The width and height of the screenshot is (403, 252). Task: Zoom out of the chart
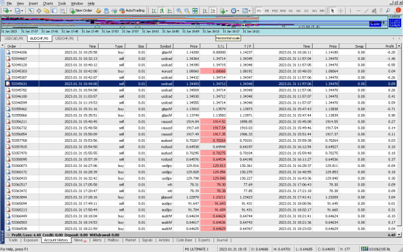[x=187, y=10]
